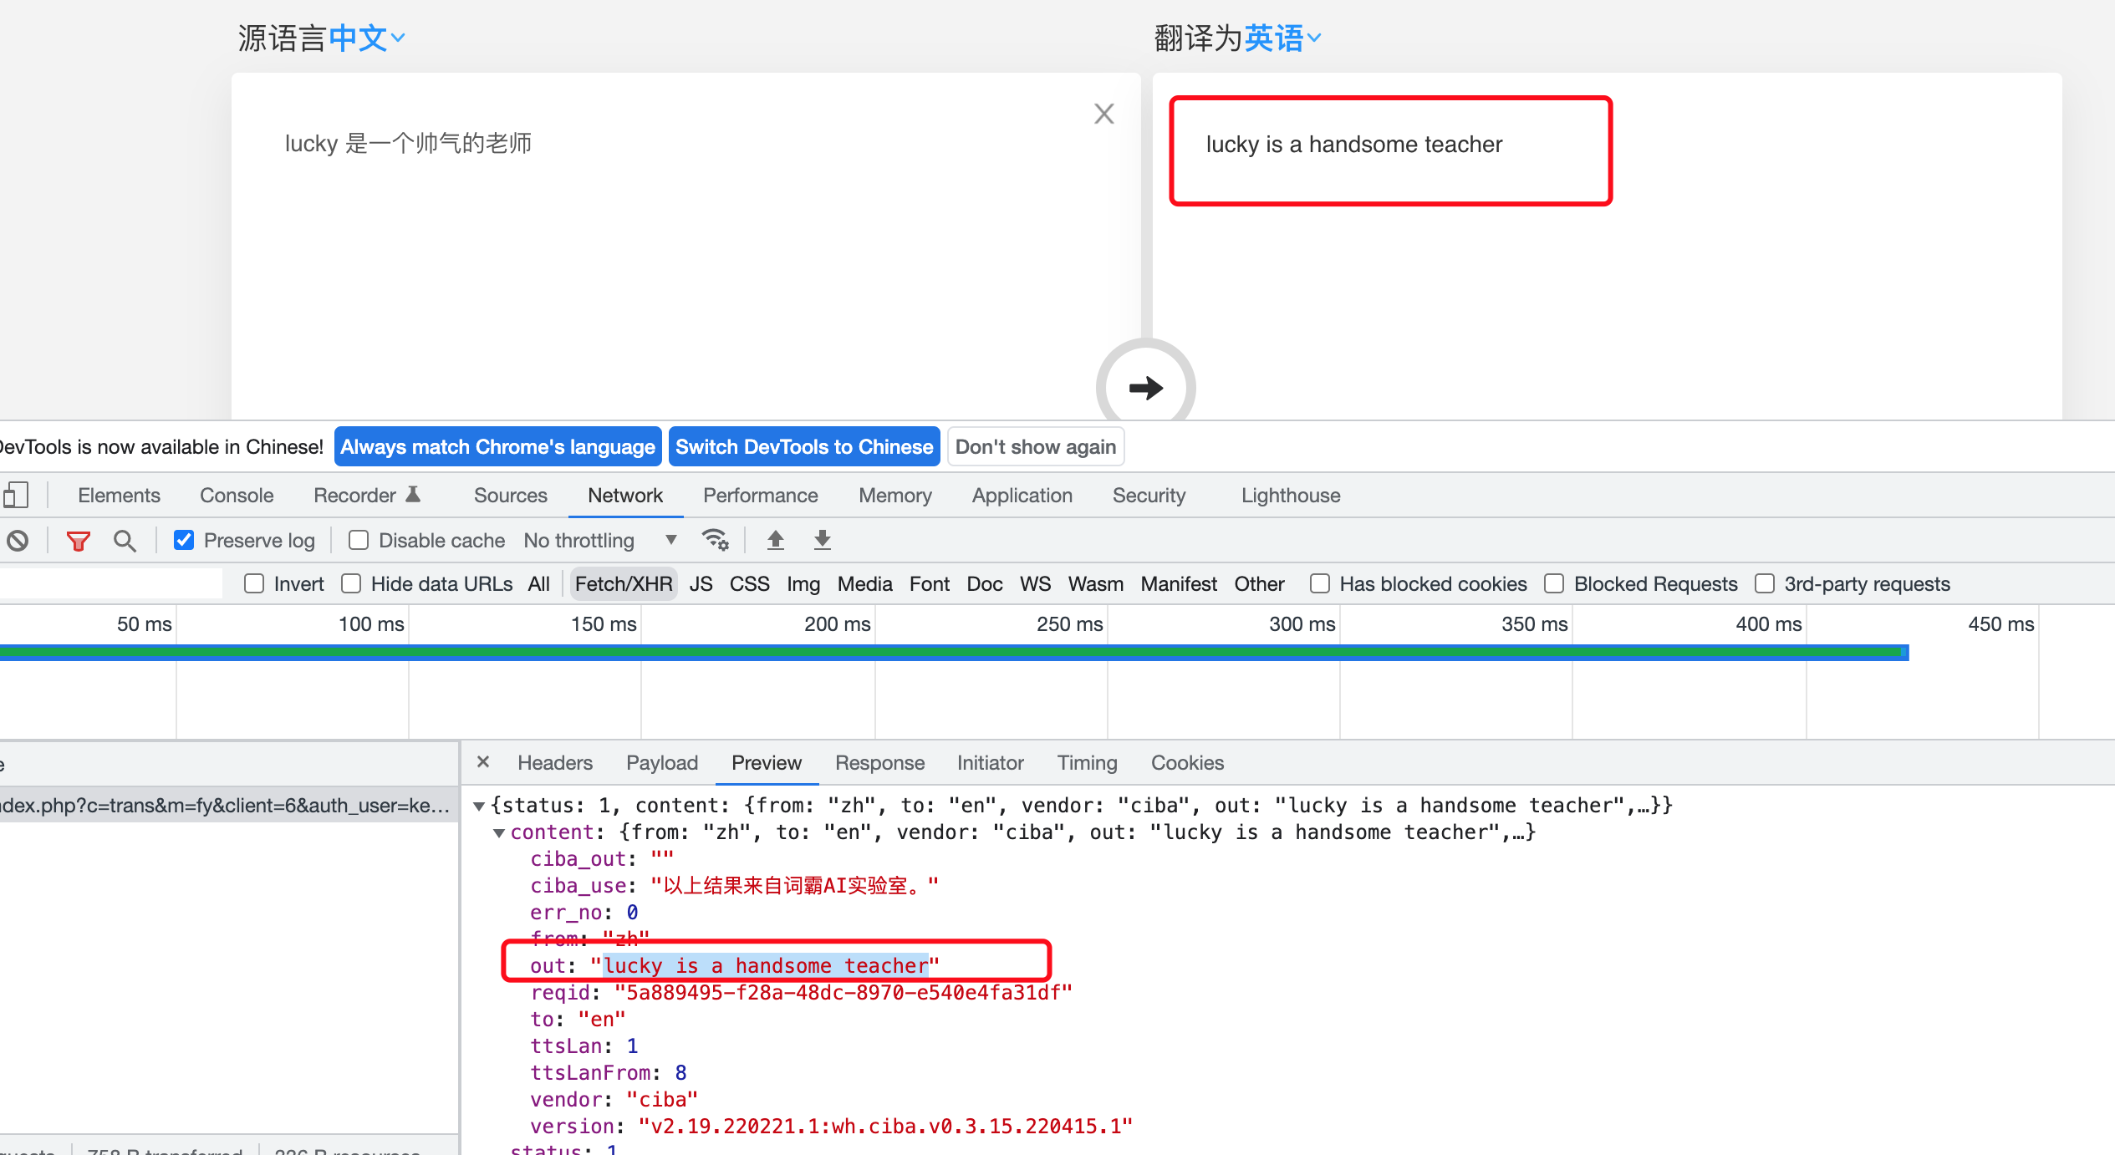
Task: Toggle the red filter funnel icon
Action: click(x=78, y=541)
